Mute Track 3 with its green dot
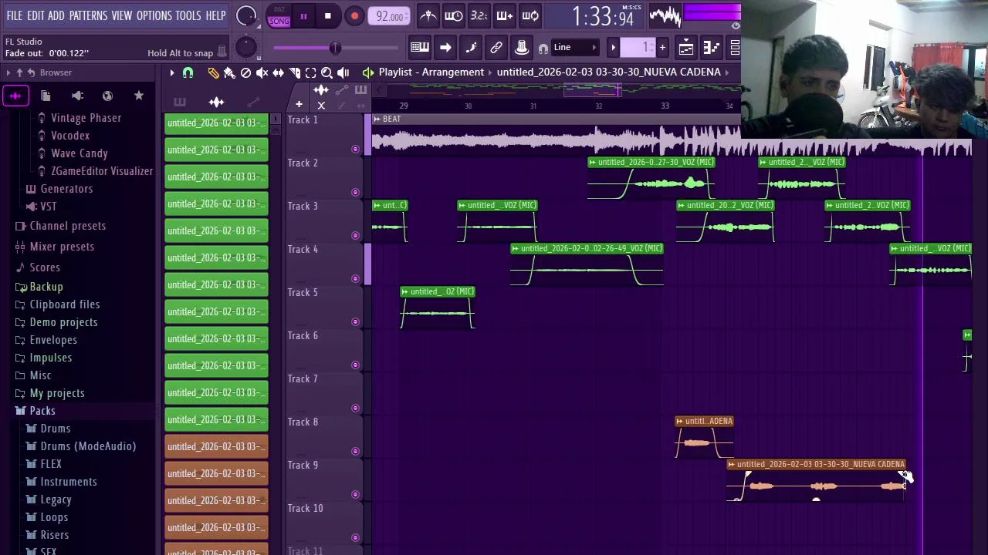 tap(355, 235)
